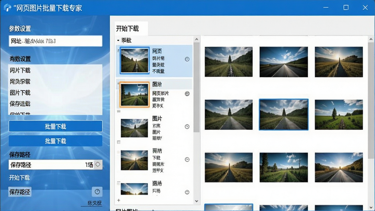The image size is (375, 211).
Task: Click the clock icon in the 下载 list row
Action: 187,159
